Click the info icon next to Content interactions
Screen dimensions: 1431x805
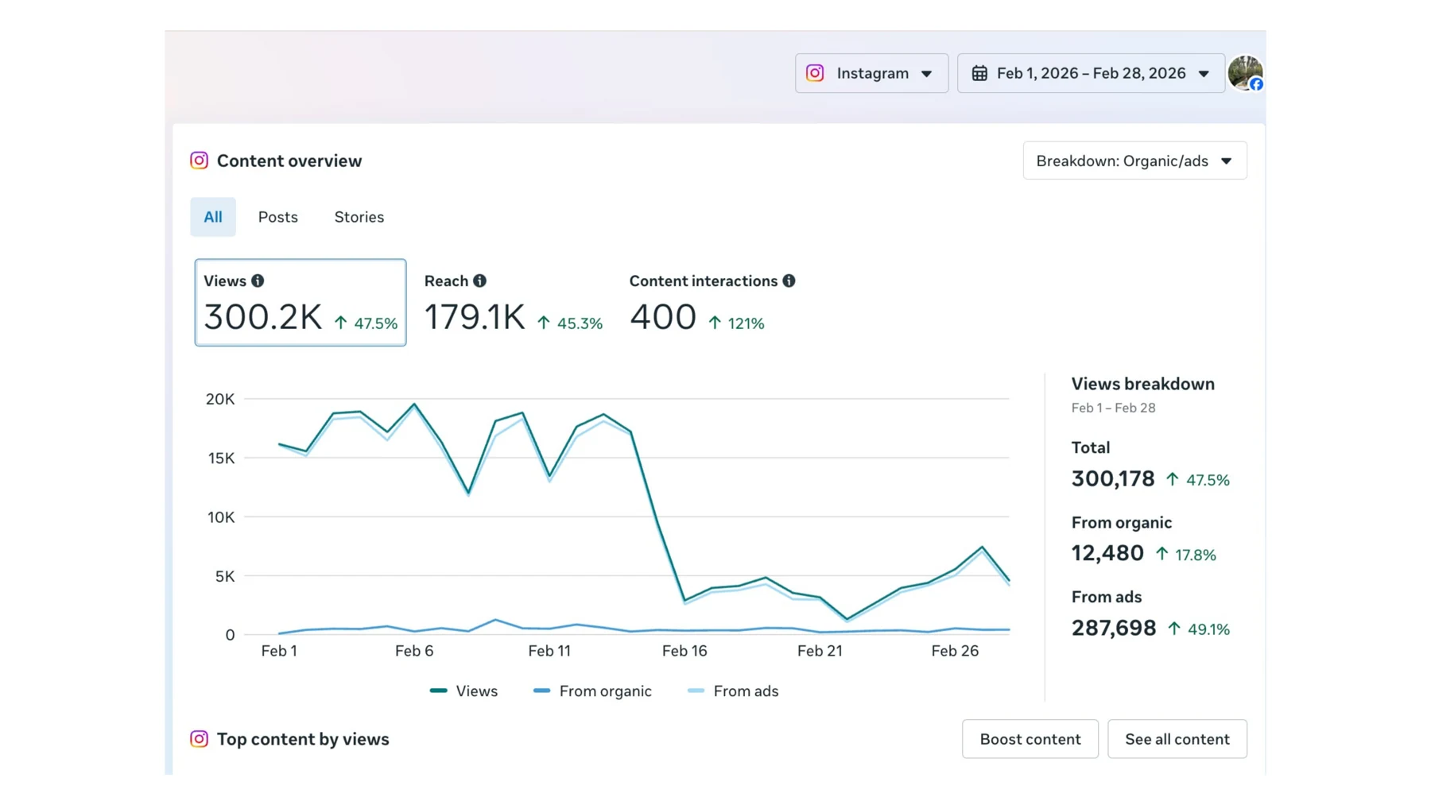[789, 281]
